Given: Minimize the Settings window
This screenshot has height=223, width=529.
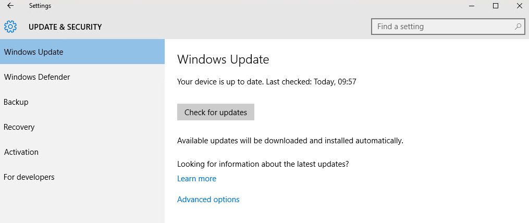Looking at the screenshot, I should pos(472,6).
